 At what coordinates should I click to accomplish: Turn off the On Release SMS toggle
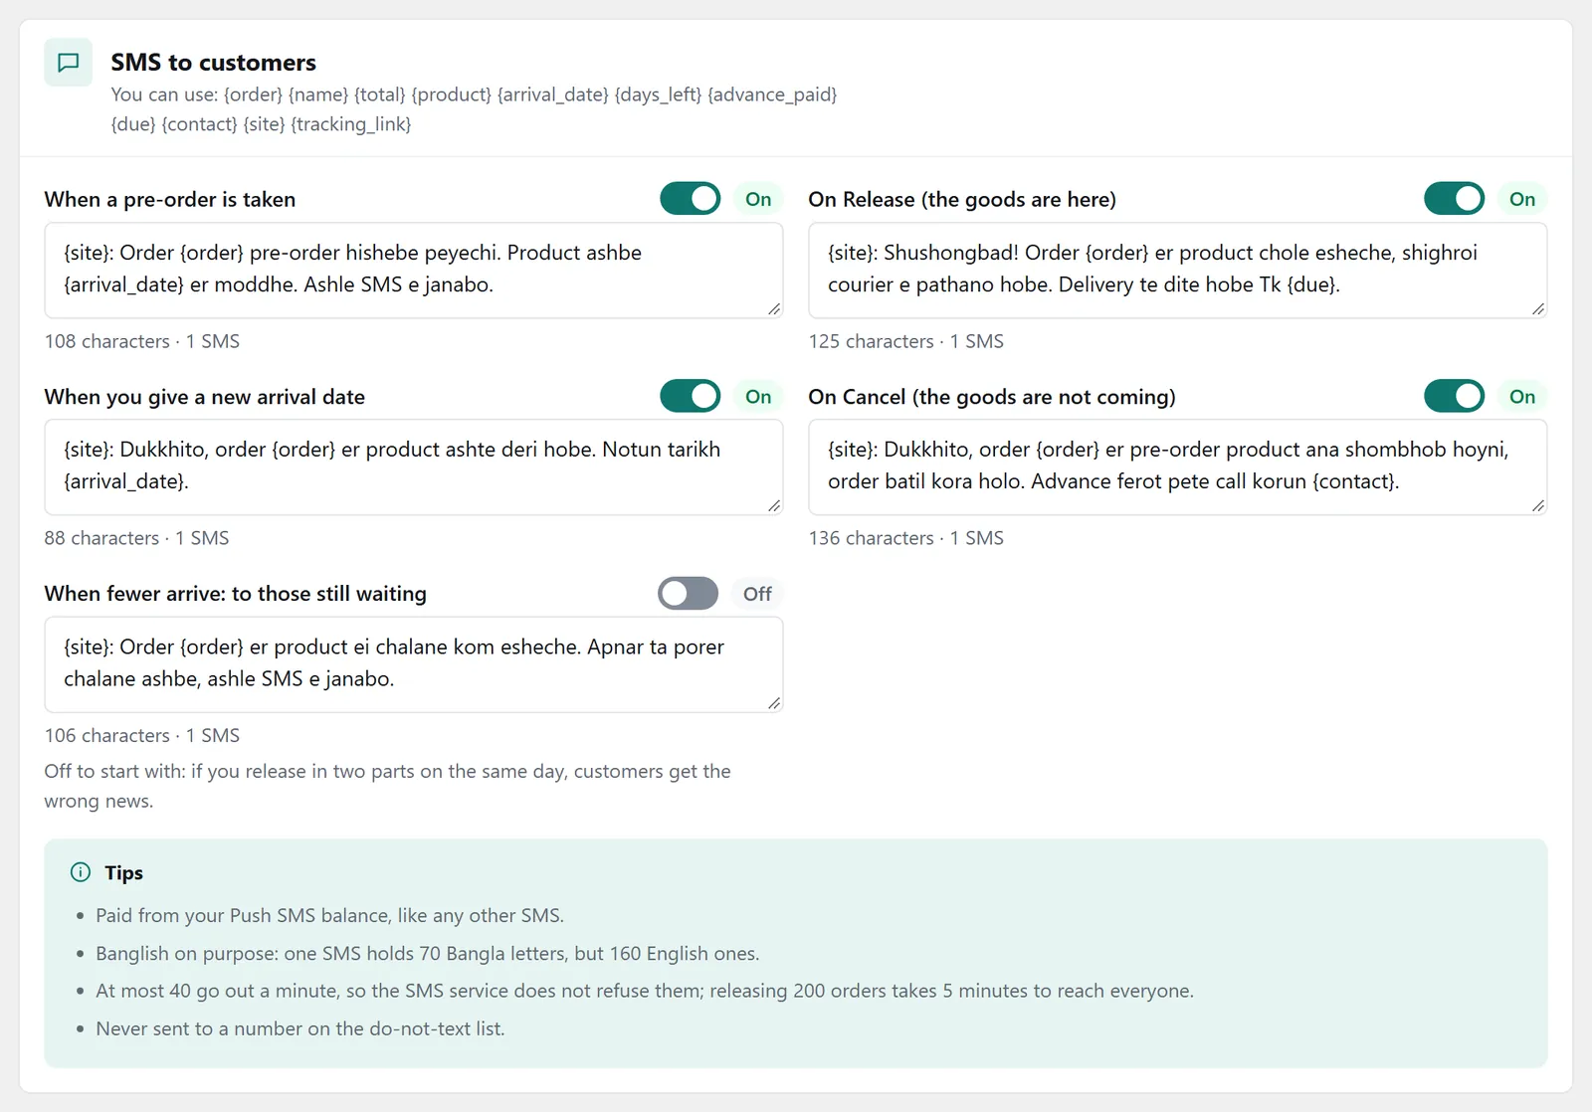[x=1455, y=199]
